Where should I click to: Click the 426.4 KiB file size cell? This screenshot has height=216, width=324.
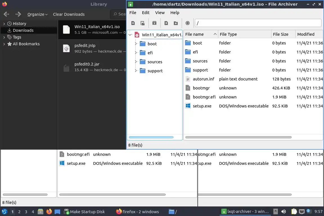click(281, 88)
